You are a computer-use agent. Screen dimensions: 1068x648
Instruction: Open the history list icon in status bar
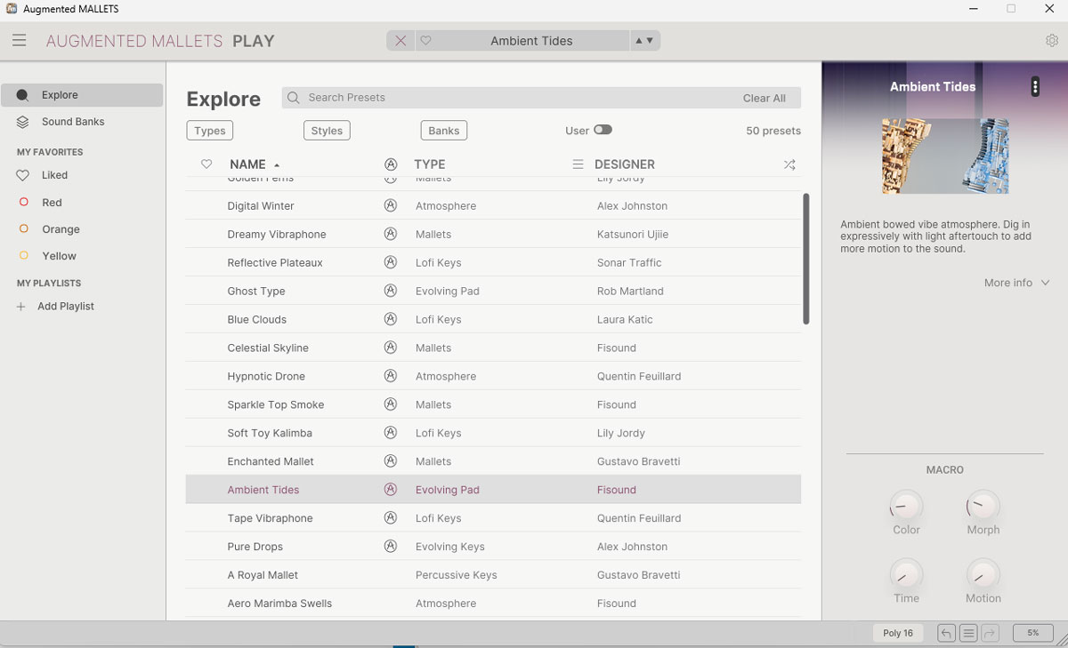coord(968,633)
